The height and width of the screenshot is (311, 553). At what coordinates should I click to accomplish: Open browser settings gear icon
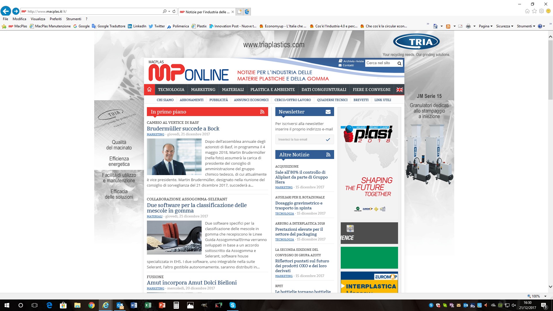[x=541, y=11]
